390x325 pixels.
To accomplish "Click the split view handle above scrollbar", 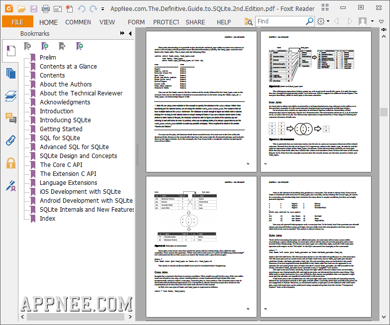I will 384,30.
